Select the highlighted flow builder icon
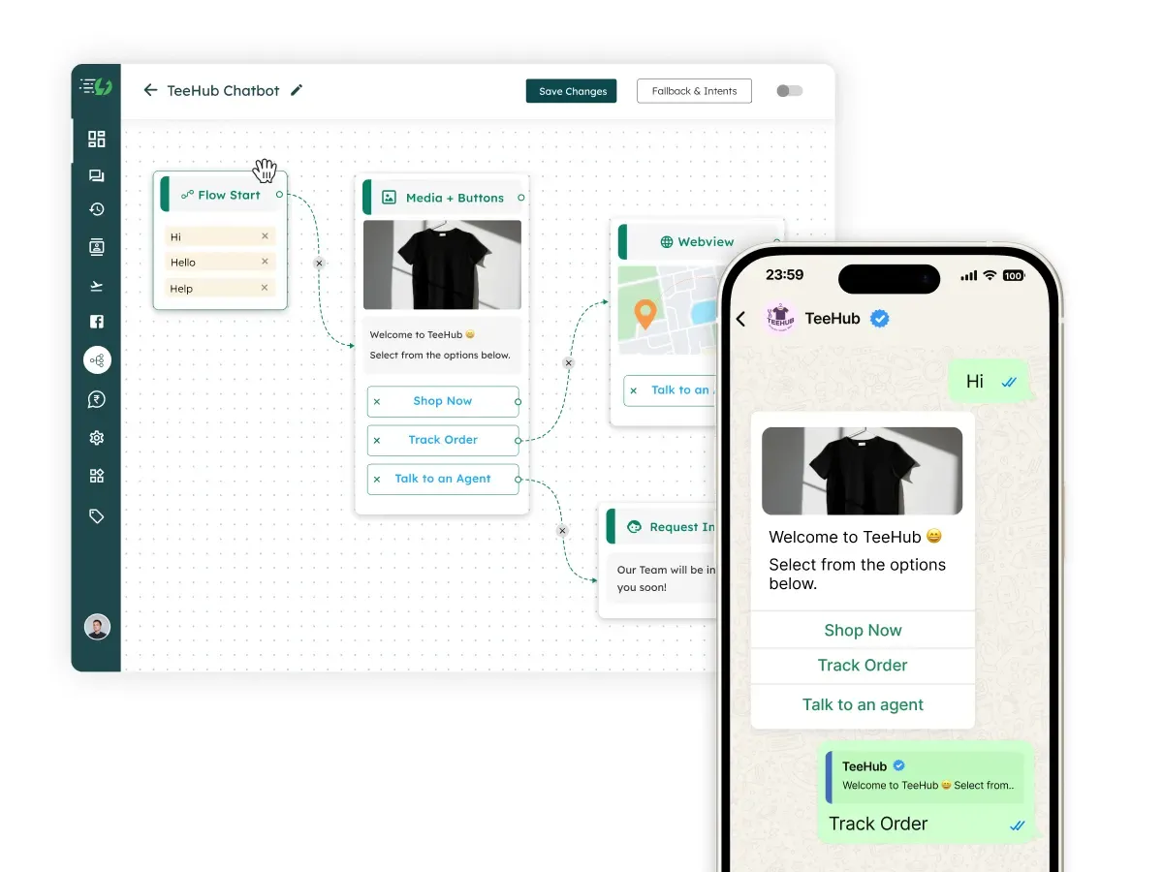Viewport: 1163px width, 872px height. click(96, 359)
